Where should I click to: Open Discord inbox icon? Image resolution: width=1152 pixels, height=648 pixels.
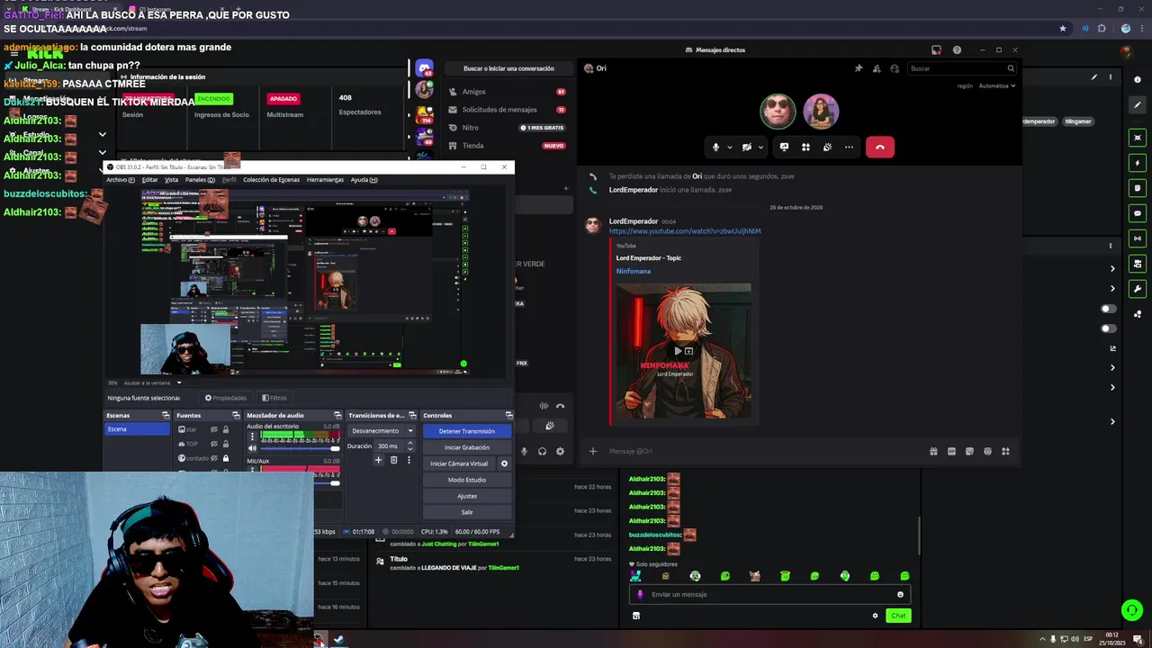tap(936, 50)
